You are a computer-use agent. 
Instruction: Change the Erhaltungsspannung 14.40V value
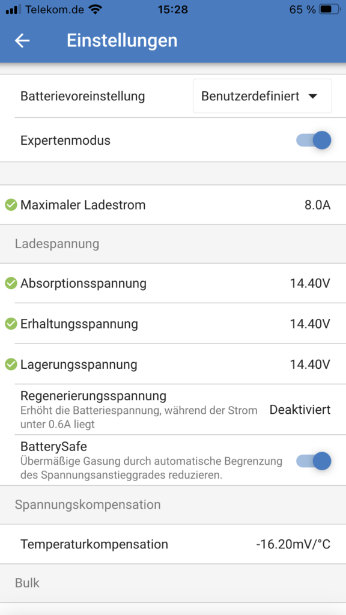311,324
